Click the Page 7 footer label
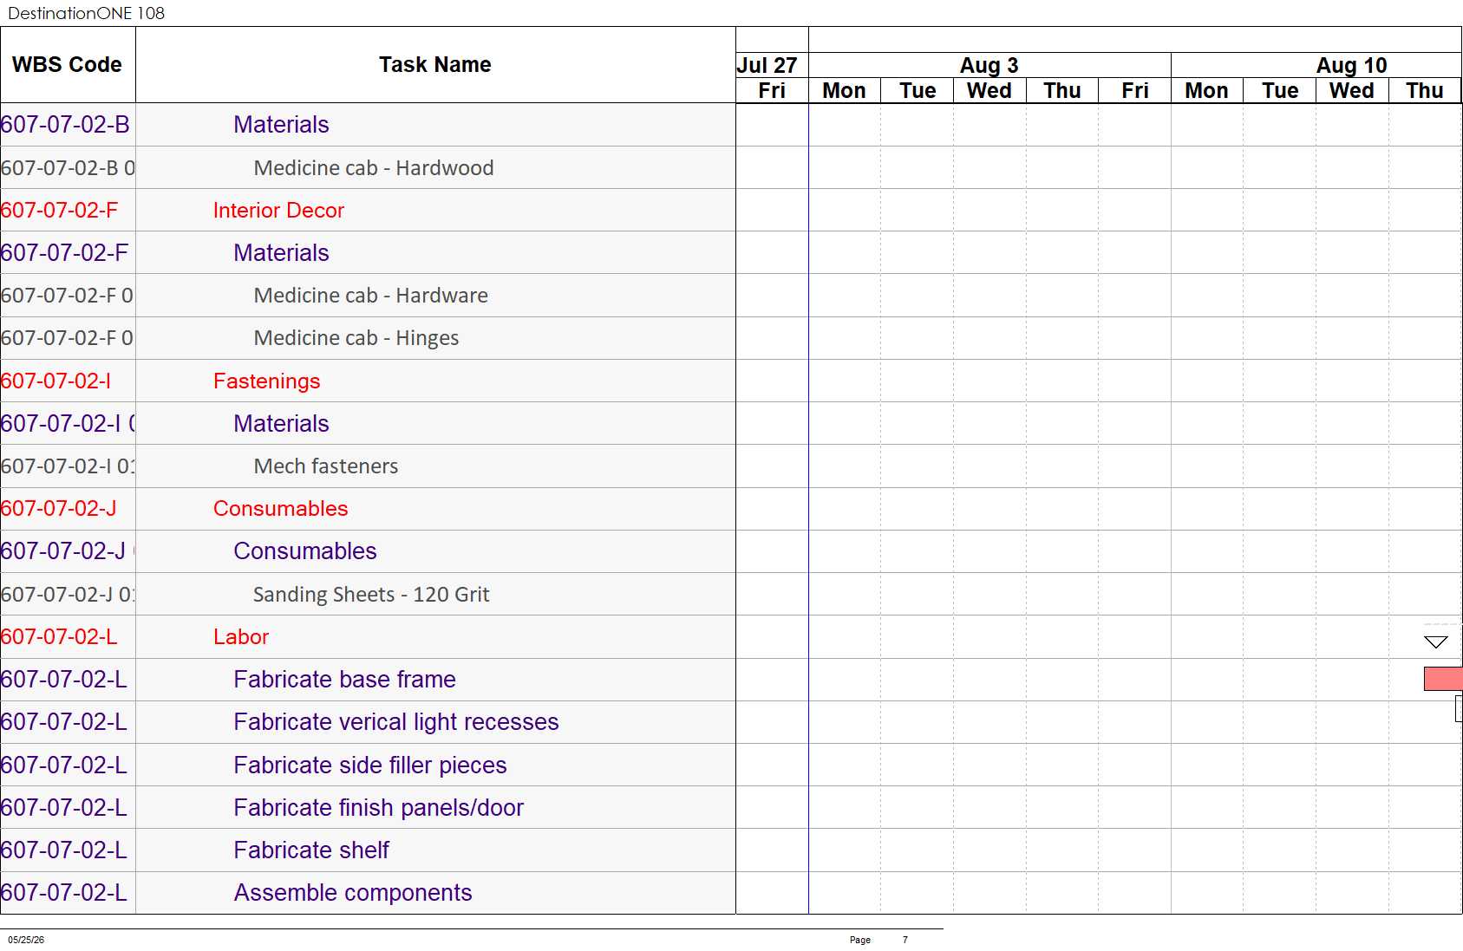Viewport: 1463px width, 951px height. click(878, 940)
